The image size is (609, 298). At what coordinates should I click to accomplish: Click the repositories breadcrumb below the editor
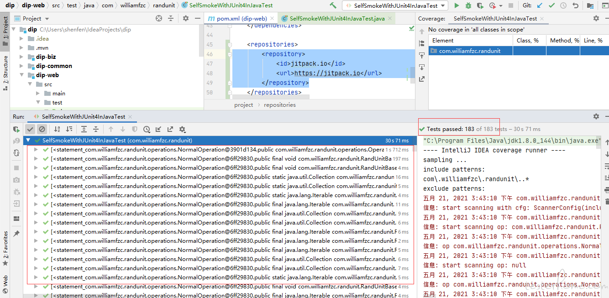[x=280, y=105]
